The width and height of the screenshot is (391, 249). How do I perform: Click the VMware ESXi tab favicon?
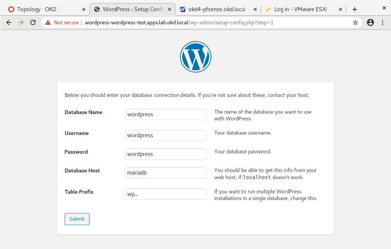tap(268, 9)
